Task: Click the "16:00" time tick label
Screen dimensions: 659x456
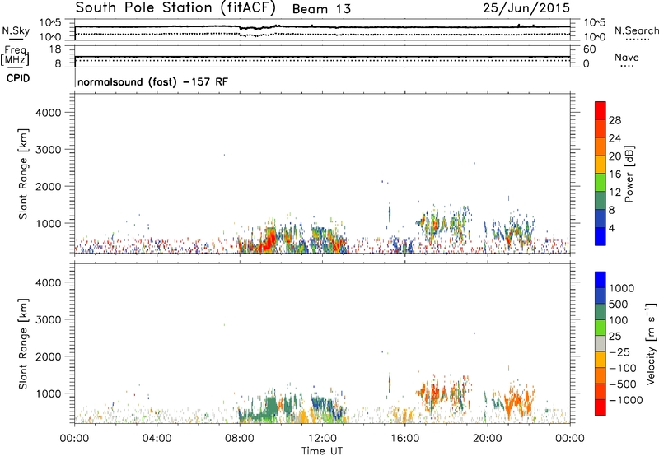Action: [x=404, y=439]
